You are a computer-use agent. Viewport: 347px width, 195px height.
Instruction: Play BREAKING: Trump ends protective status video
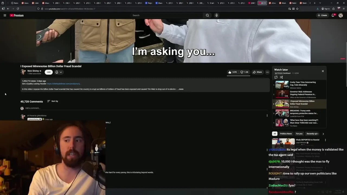[299, 113]
